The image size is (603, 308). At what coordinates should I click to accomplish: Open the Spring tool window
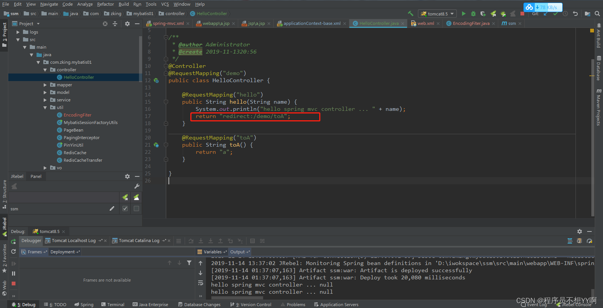pyautogui.click(x=84, y=305)
